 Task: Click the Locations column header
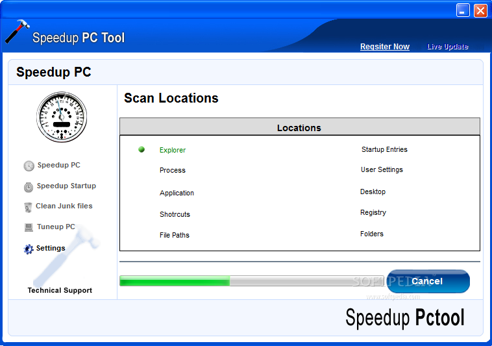(x=300, y=127)
